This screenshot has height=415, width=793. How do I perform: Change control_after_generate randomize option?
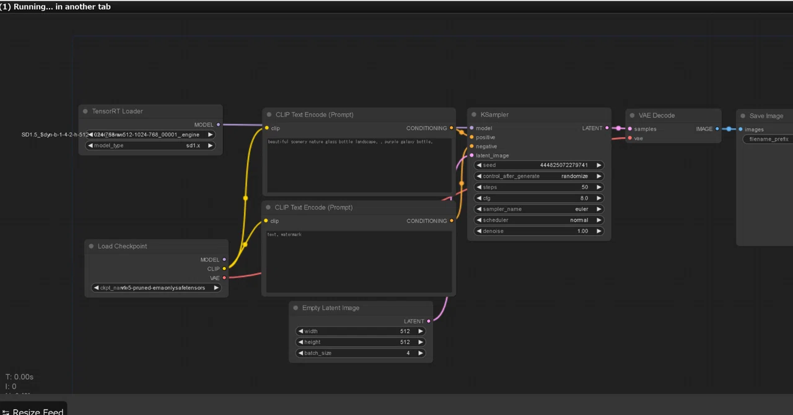[539, 176]
